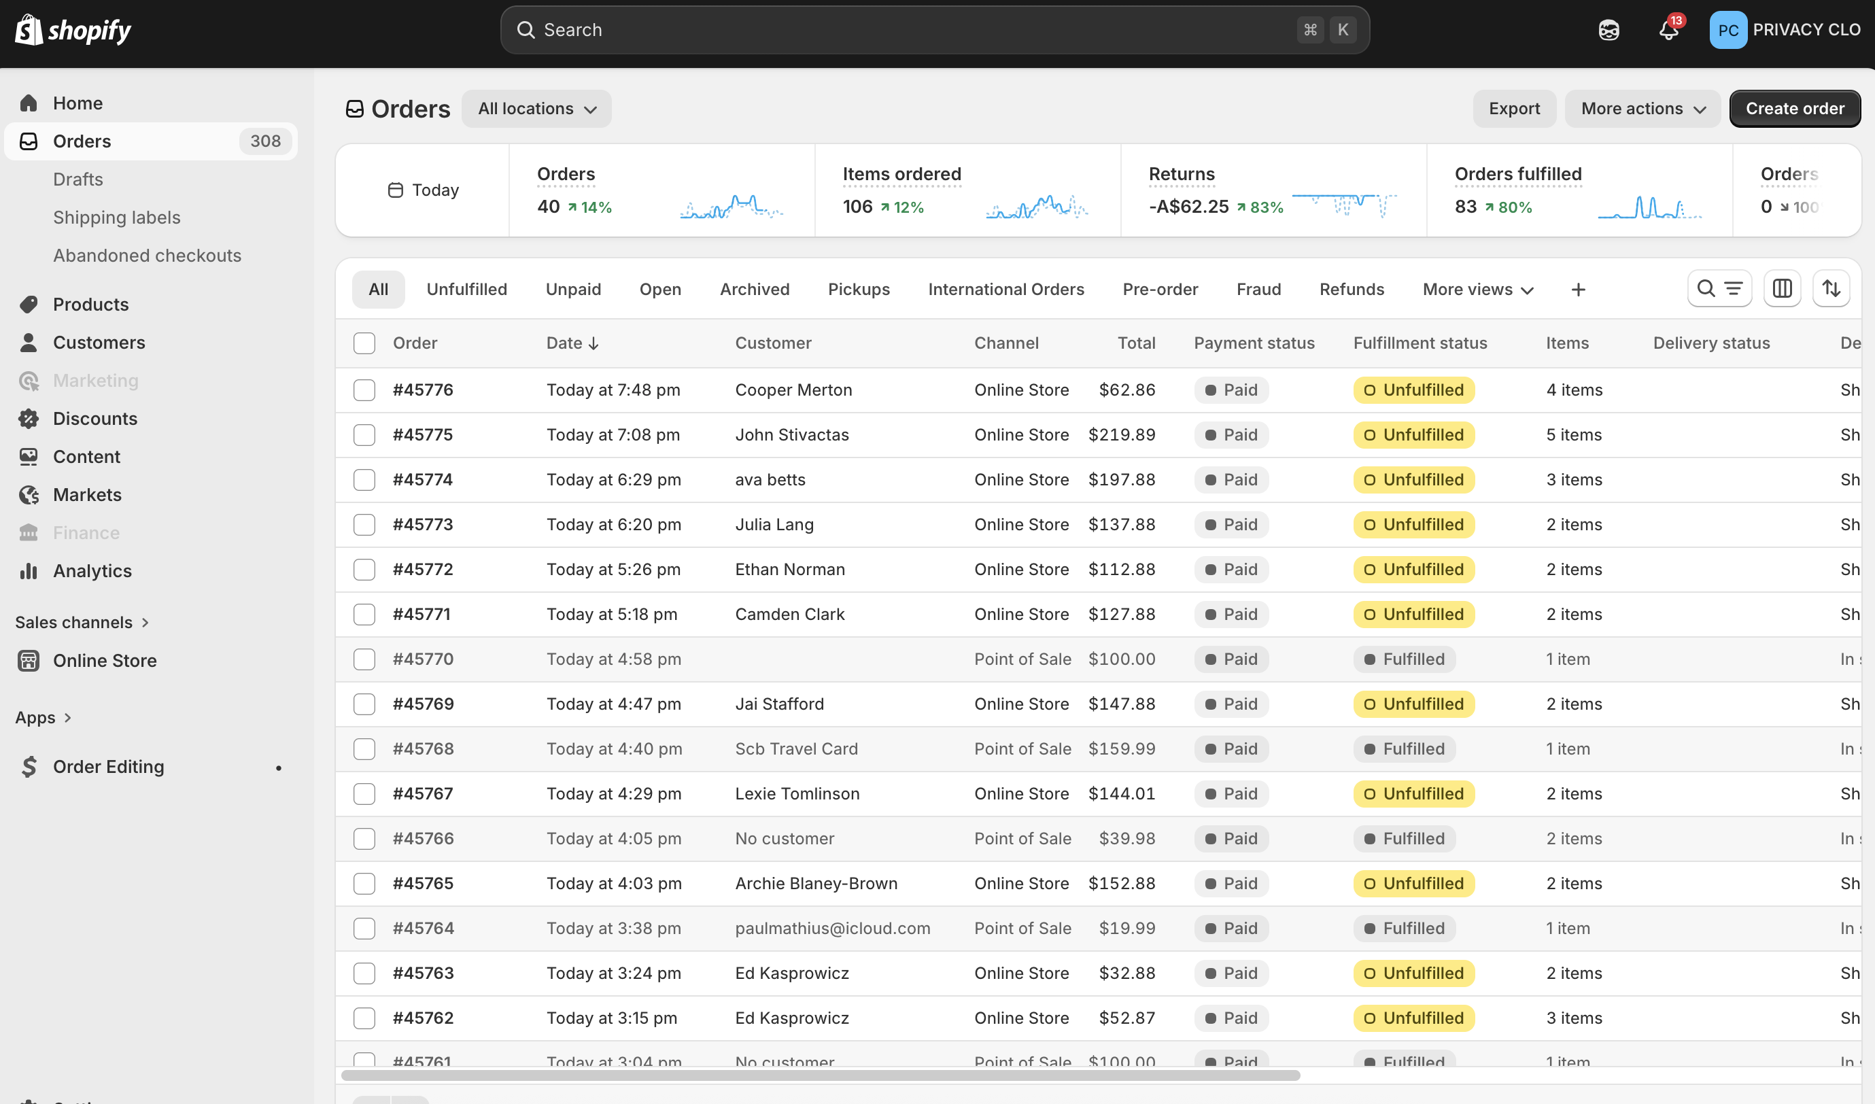Expand the More actions dropdown
1875x1104 pixels.
pos(1642,109)
